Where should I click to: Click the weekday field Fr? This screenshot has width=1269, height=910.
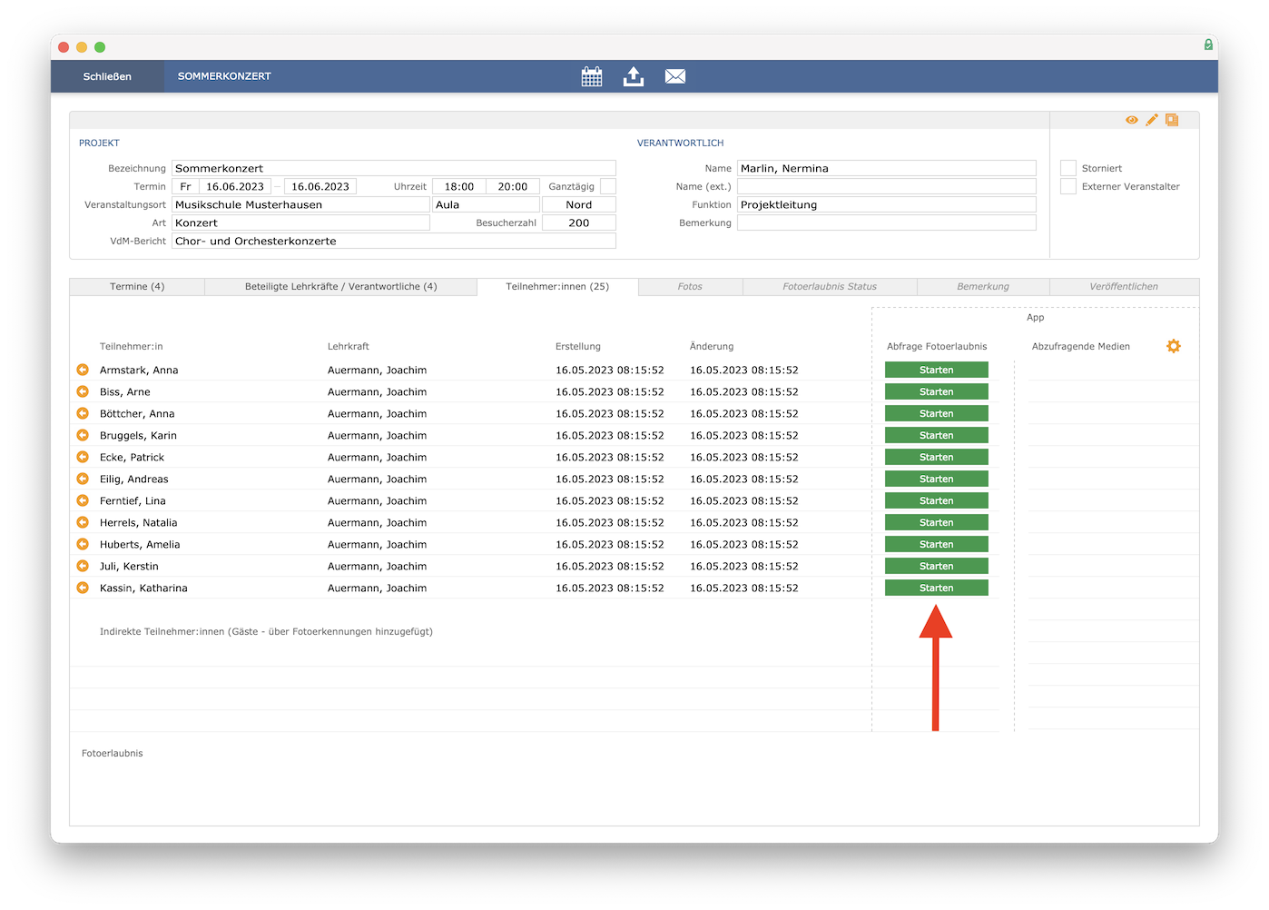tap(185, 186)
